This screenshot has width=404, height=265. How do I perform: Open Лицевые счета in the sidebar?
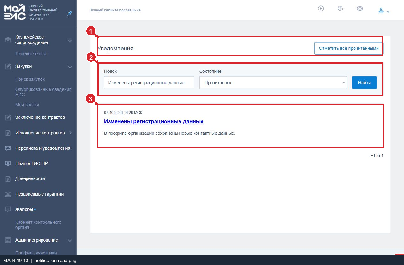click(x=31, y=54)
